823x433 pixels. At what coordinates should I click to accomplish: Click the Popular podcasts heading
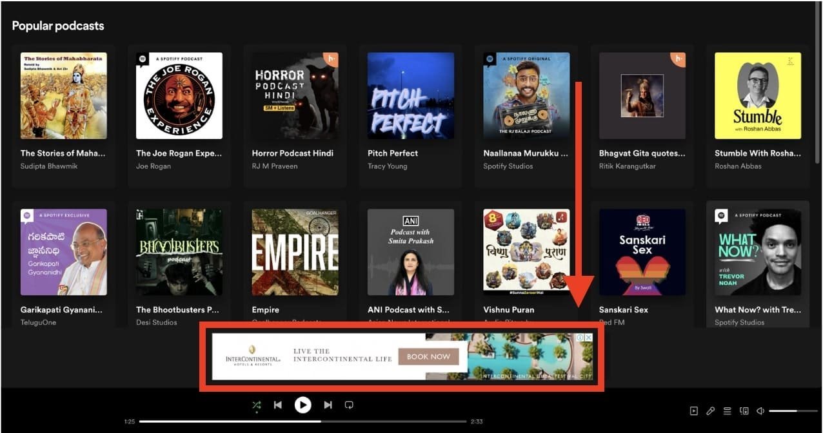tap(58, 26)
